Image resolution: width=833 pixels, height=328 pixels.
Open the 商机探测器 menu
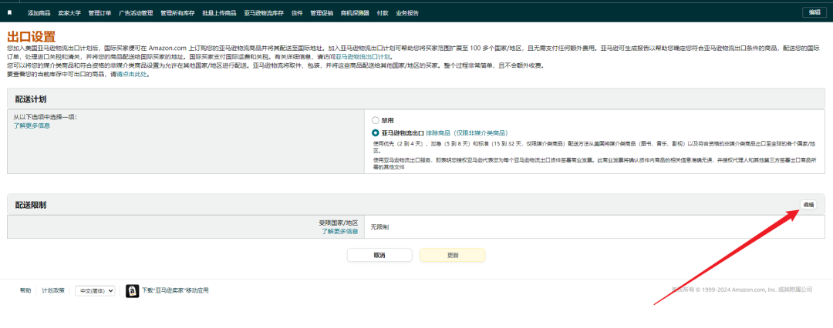click(x=355, y=13)
